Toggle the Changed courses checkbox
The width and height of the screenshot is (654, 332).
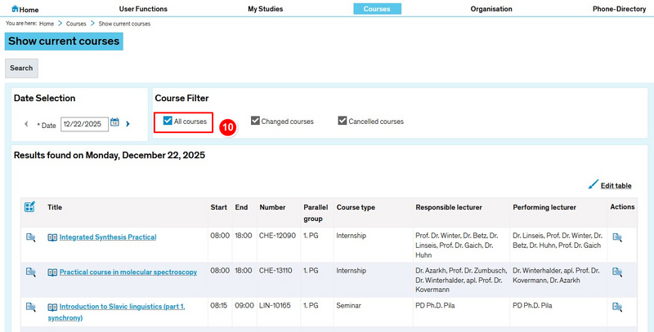click(x=256, y=121)
